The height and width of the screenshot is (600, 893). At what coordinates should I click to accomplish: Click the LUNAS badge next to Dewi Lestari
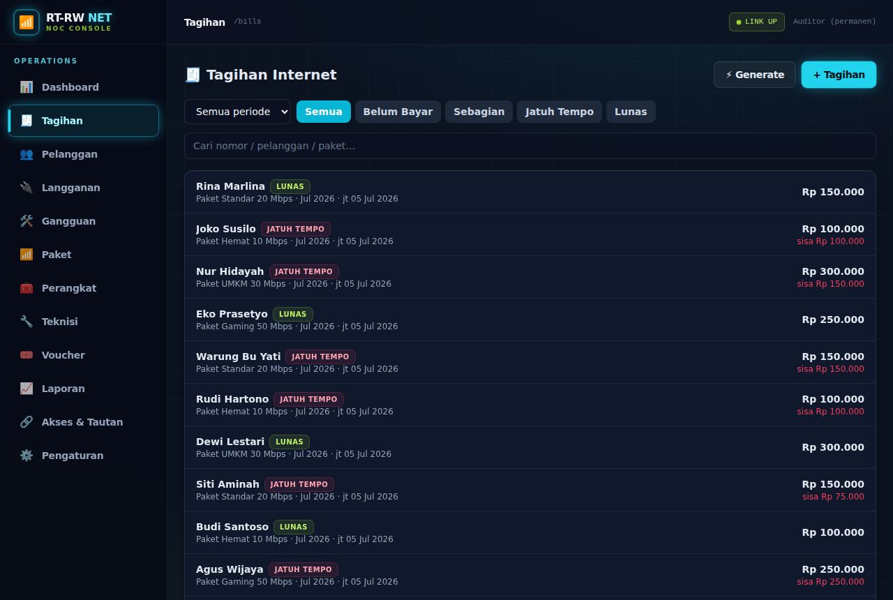(290, 442)
